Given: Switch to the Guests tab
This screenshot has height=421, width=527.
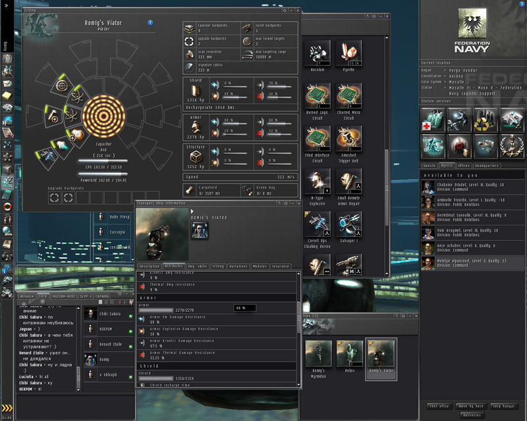Looking at the screenshot, I should [430, 166].
